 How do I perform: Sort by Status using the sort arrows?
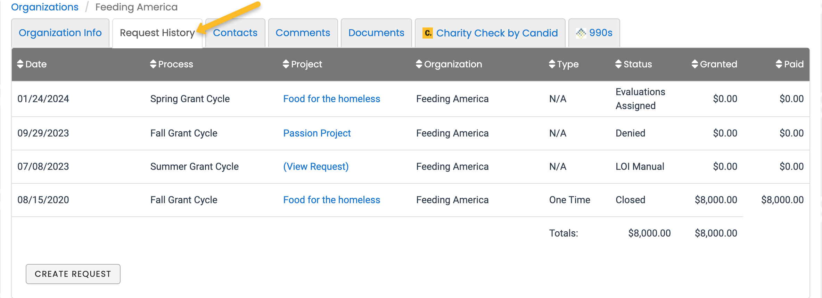(618, 64)
